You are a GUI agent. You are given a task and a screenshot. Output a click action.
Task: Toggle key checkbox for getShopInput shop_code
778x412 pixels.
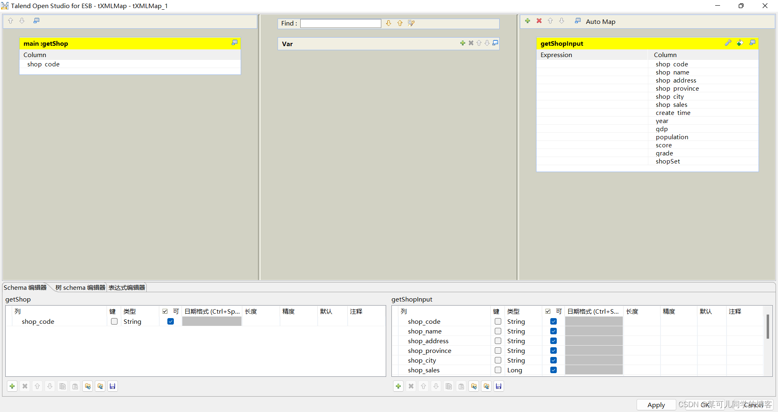(498, 321)
